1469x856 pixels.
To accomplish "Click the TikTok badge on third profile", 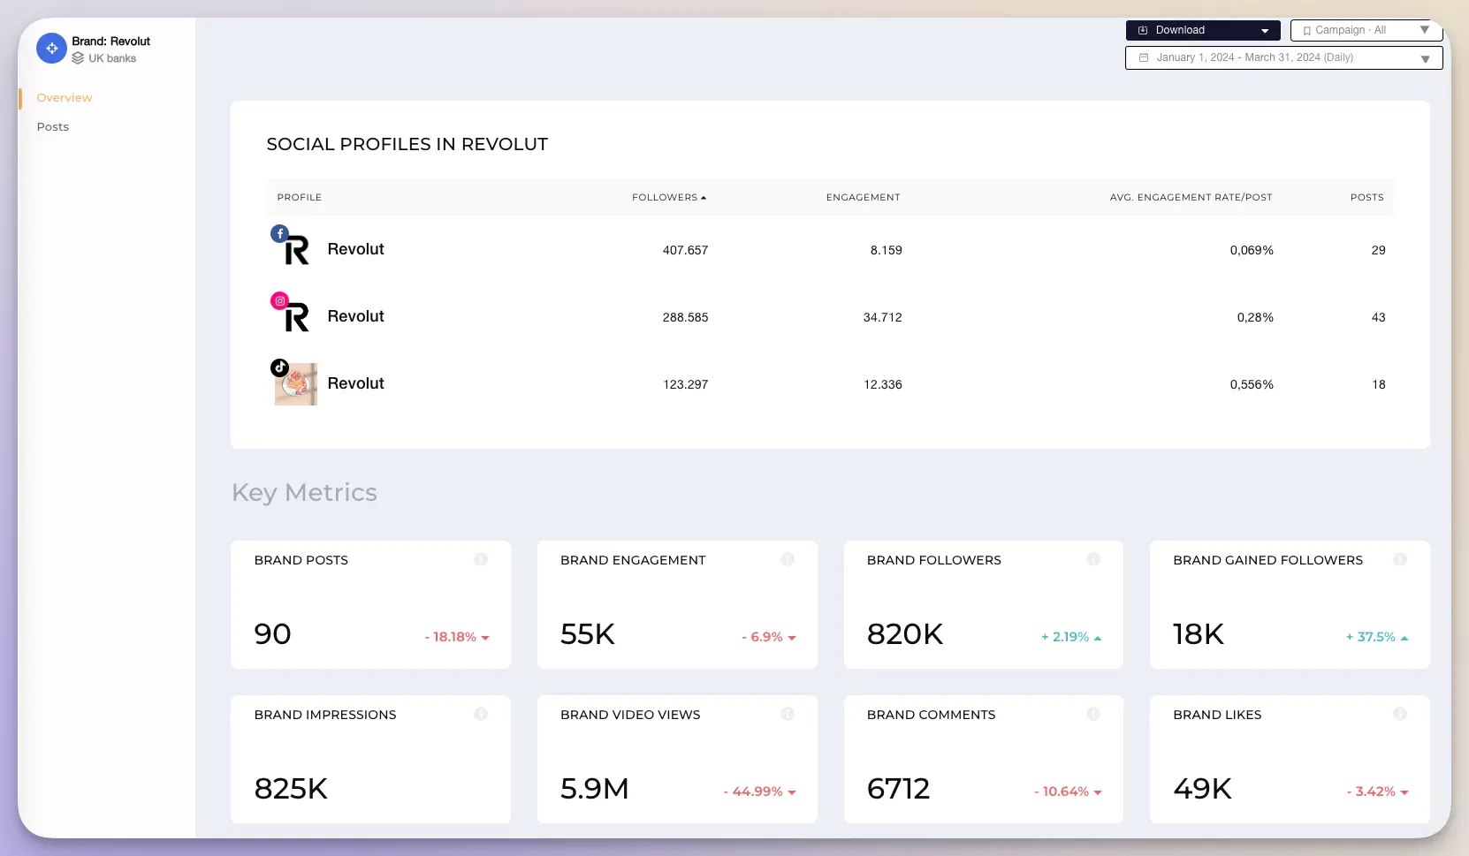I will (x=279, y=367).
